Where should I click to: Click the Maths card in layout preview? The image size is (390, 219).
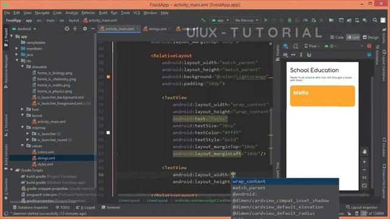pyautogui.click(x=322, y=96)
